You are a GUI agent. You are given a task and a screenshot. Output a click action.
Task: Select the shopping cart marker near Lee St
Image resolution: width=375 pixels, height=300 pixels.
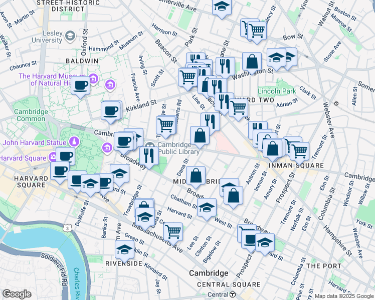tap(173, 231)
